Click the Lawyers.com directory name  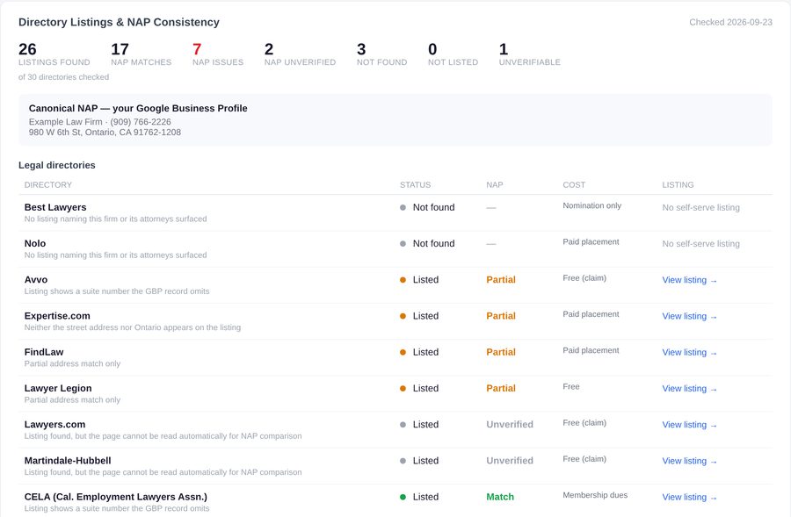tap(54, 424)
